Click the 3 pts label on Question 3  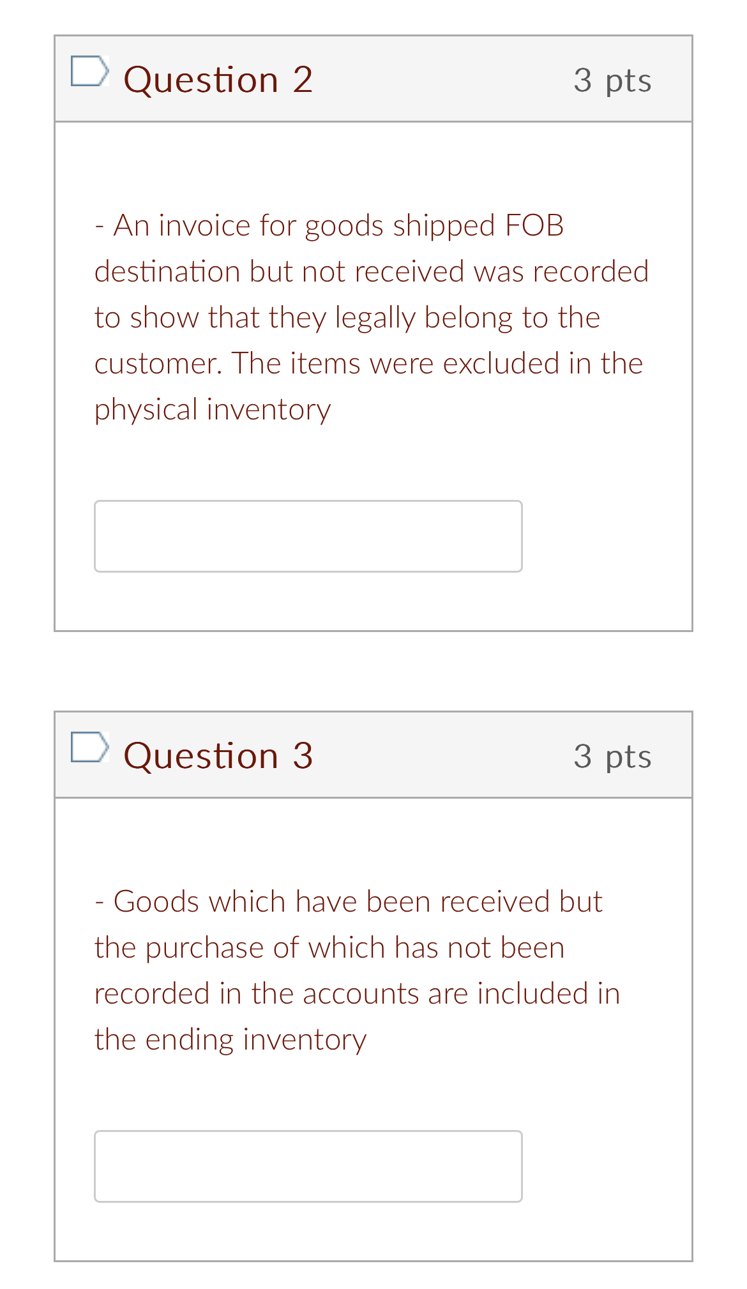pyautogui.click(x=614, y=755)
